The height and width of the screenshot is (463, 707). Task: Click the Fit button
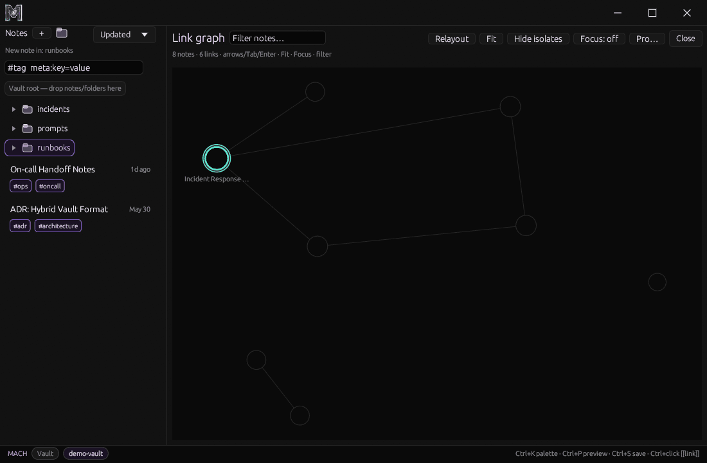[x=492, y=39]
